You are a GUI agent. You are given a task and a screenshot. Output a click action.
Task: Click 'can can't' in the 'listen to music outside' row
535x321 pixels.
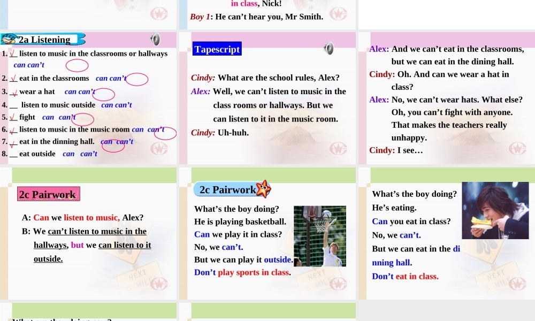[116, 105]
